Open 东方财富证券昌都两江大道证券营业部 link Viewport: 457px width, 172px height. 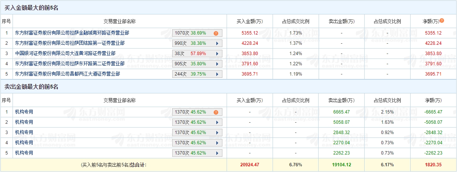point(67,74)
